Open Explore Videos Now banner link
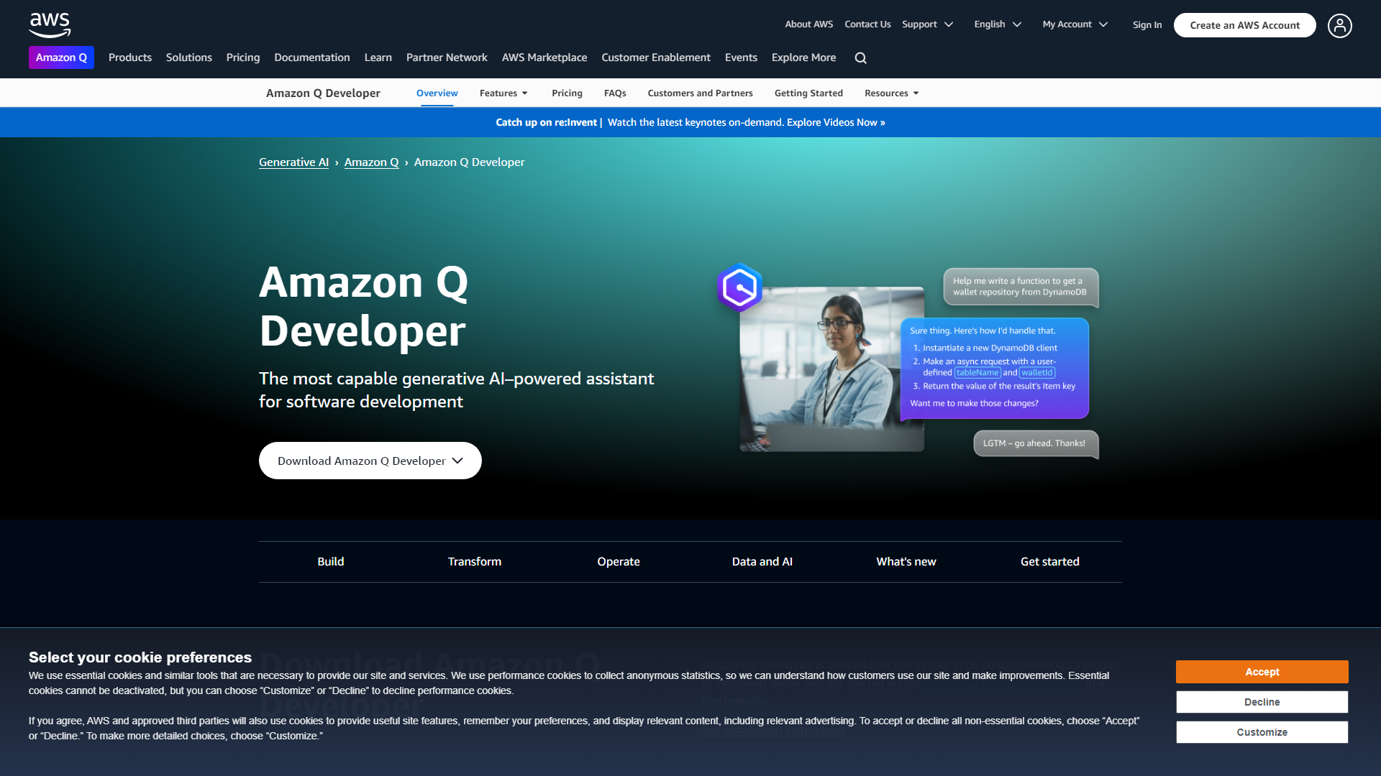The width and height of the screenshot is (1381, 776). point(835,123)
